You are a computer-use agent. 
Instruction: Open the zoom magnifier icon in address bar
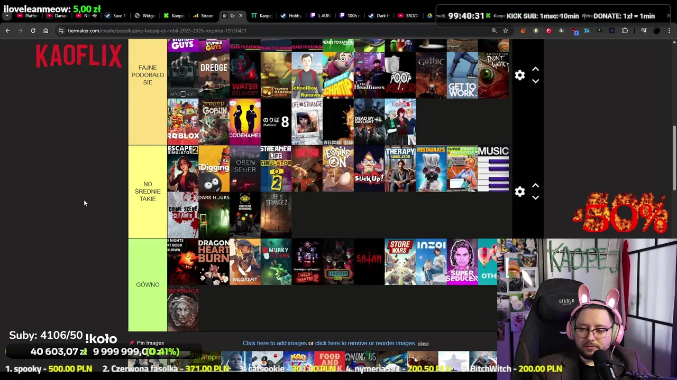coord(494,31)
